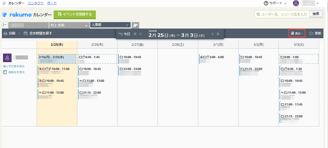Go to previous day with single left arrow
This screenshot has height=148, width=328.
140,34
